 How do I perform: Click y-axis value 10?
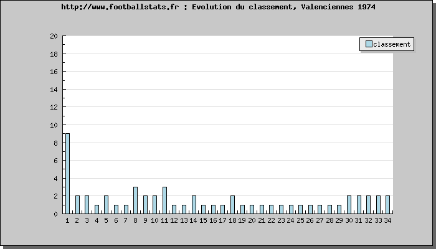click(54, 125)
